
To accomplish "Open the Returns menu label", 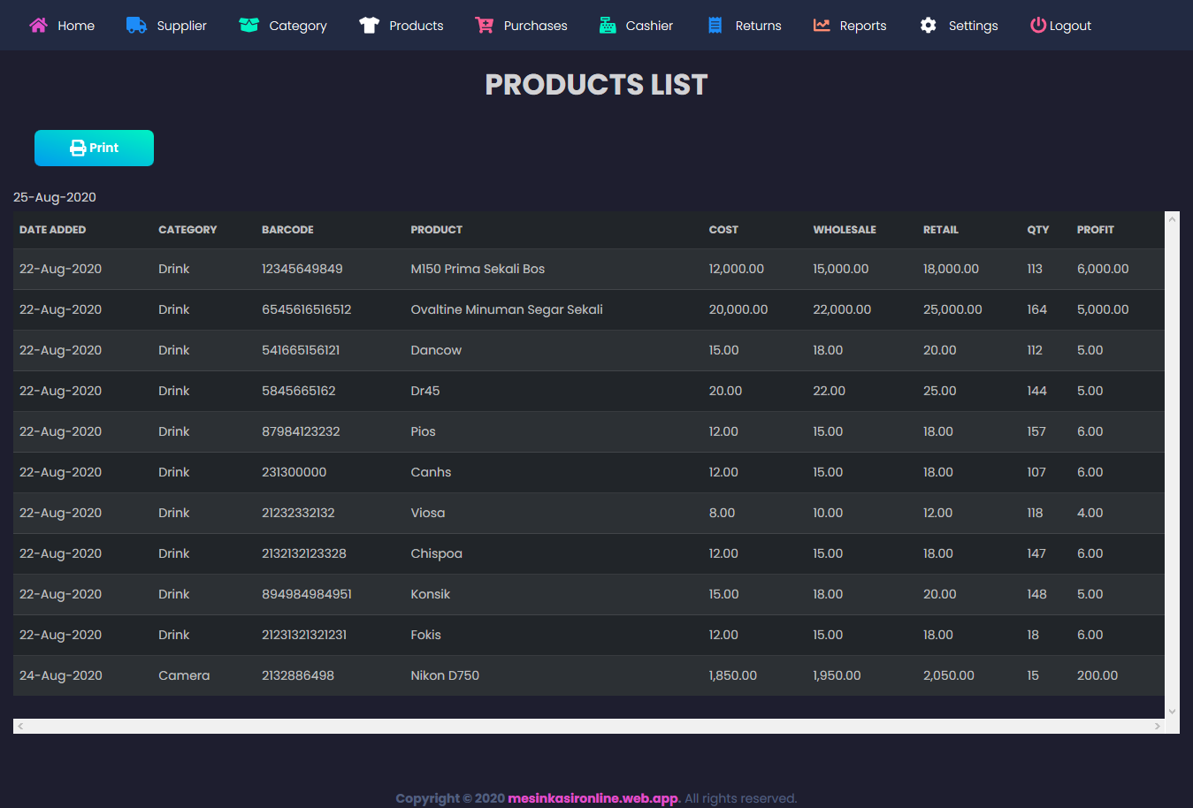I will (759, 26).
